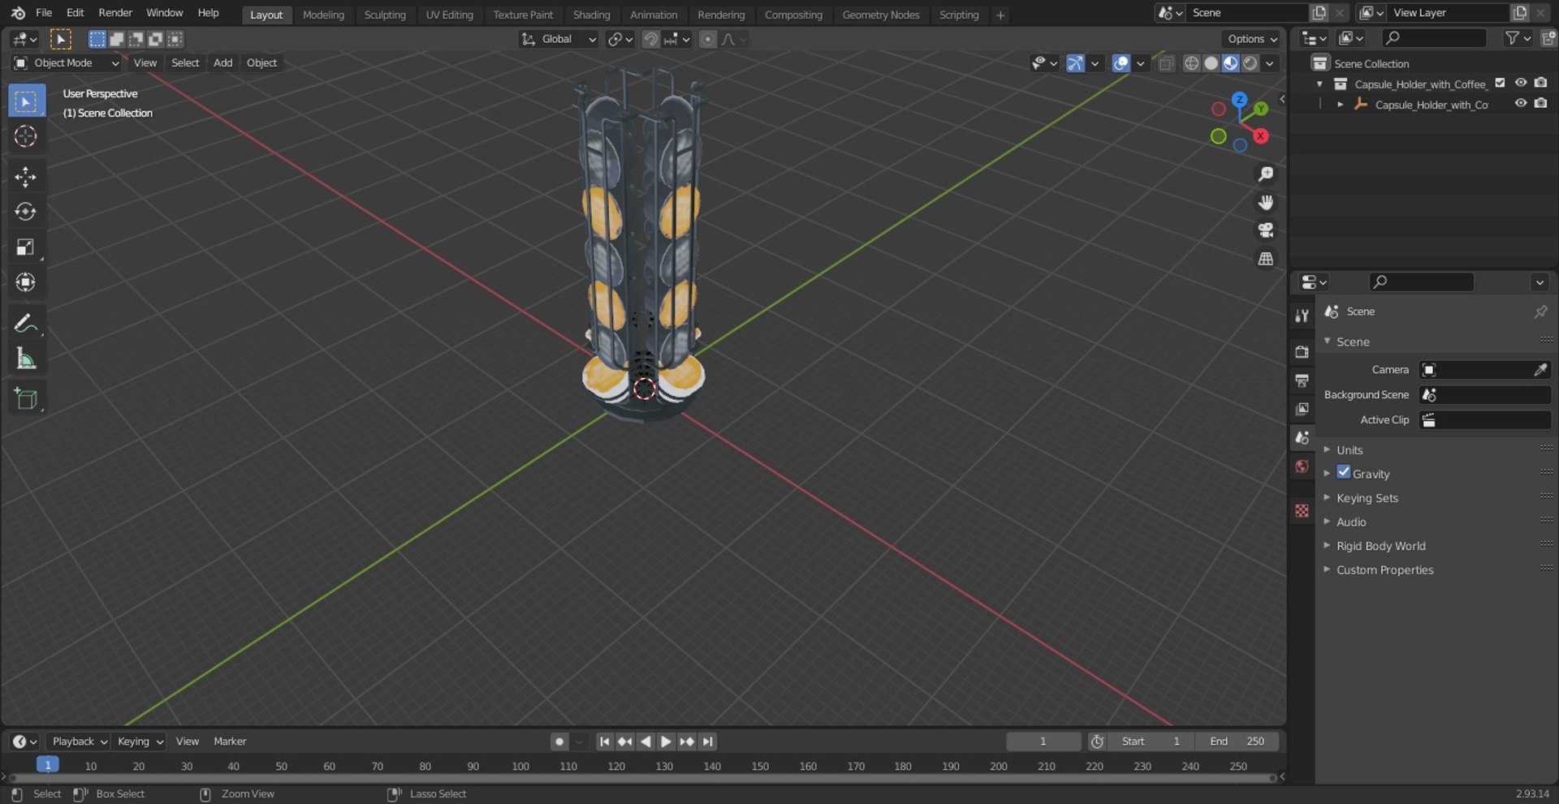Expand the Keying Sets panel

[x=1367, y=498]
